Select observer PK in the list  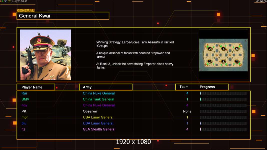tap(24, 111)
